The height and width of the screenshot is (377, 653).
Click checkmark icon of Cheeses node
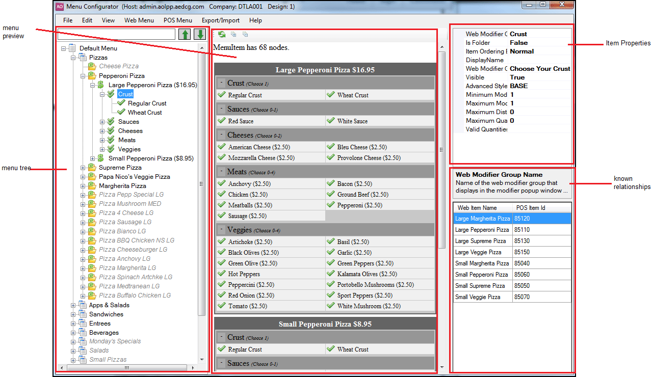[111, 131]
